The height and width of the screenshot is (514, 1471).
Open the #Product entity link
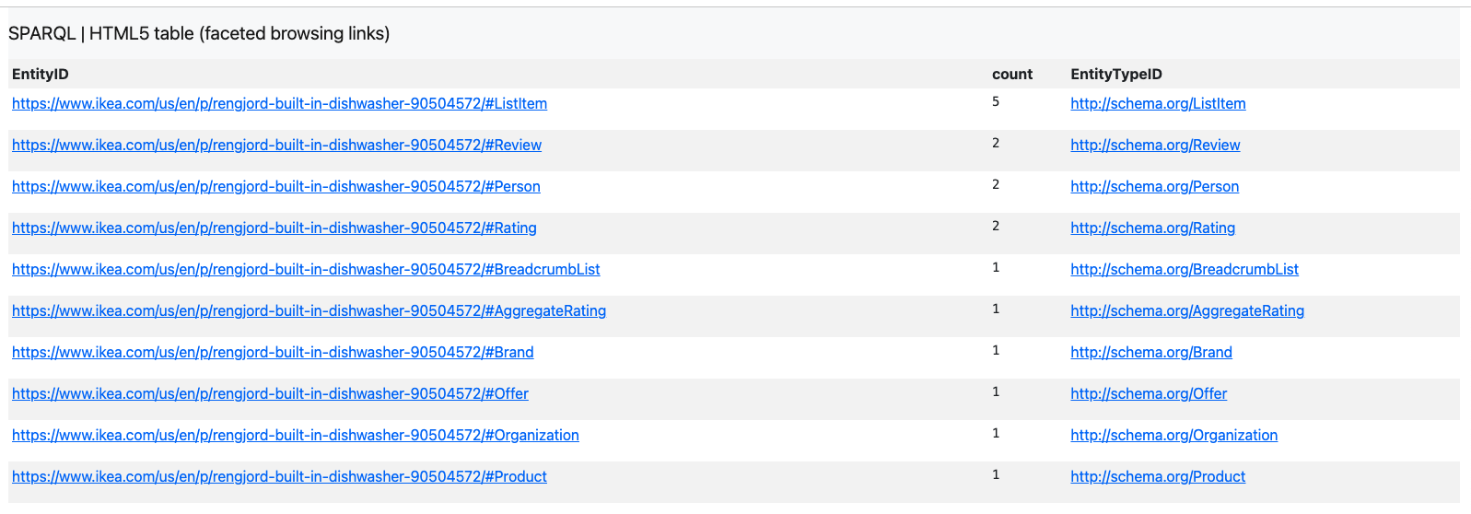279,477
